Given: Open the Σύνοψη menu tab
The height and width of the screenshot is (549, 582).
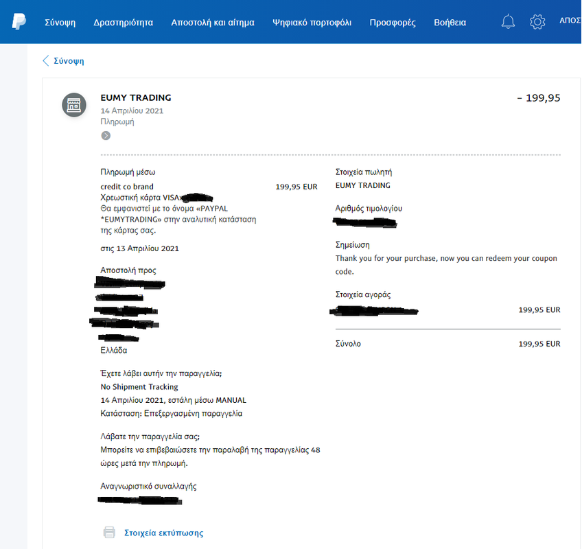Looking at the screenshot, I should pyautogui.click(x=60, y=23).
